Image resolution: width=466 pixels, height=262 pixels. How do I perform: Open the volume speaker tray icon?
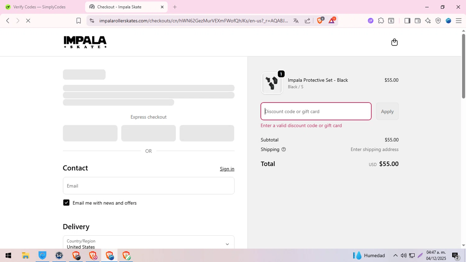[403, 255]
